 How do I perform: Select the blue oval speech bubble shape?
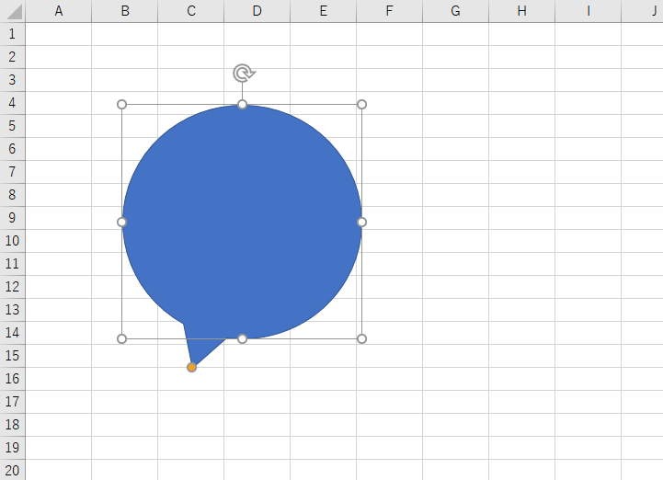tap(242, 222)
